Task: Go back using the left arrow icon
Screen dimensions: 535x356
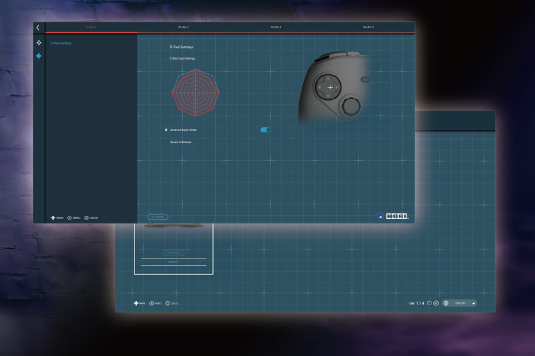Action: pyautogui.click(x=38, y=28)
